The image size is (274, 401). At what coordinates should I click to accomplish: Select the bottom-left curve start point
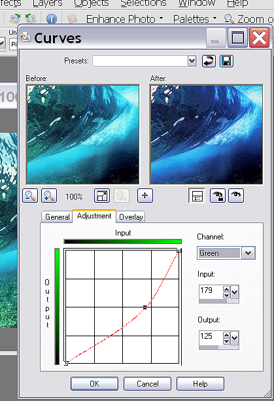coord(66,363)
